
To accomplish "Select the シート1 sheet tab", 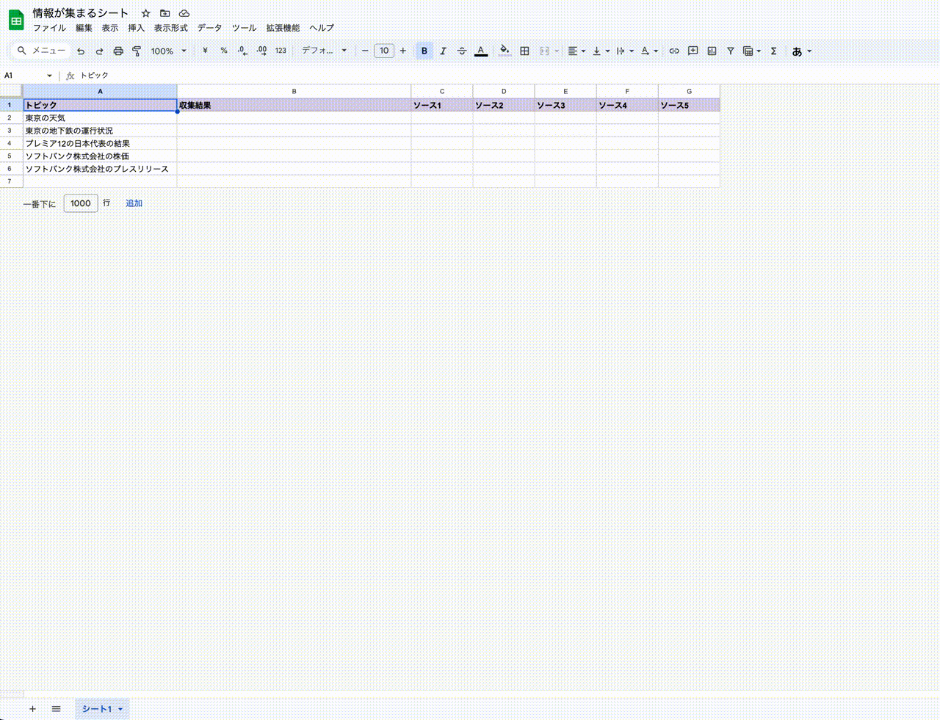I will pyautogui.click(x=101, y=709).
